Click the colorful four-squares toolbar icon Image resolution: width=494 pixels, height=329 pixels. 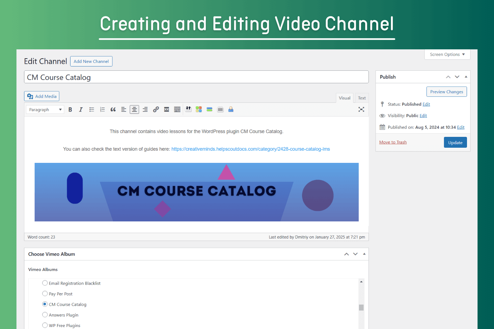point(199,109)
